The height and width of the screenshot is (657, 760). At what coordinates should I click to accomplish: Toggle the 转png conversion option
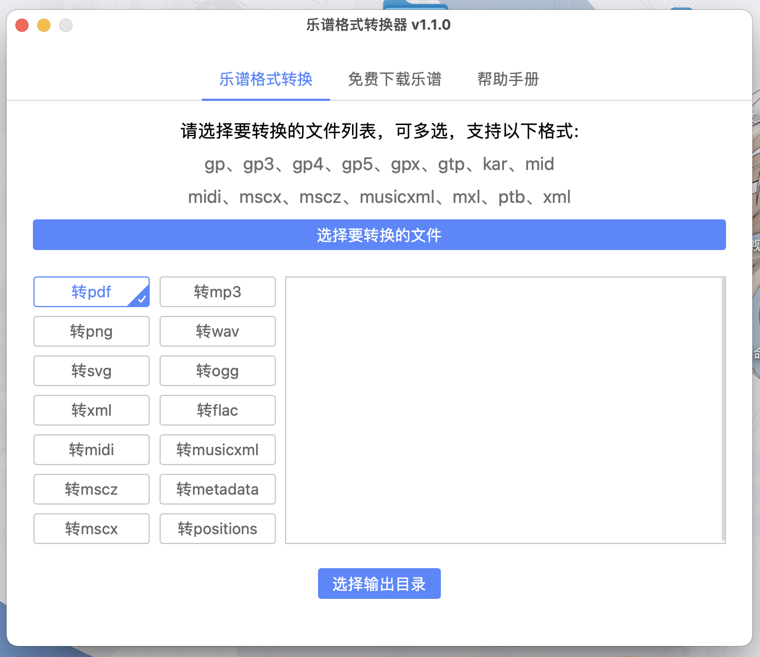[91, 331]
